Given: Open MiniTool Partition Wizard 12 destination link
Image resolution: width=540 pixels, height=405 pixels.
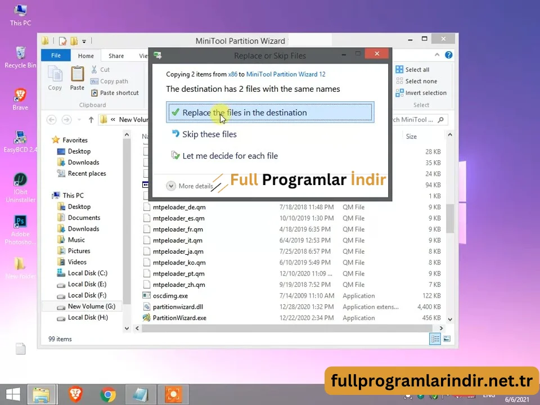Looking at the screenshot, I should (286, 74).
